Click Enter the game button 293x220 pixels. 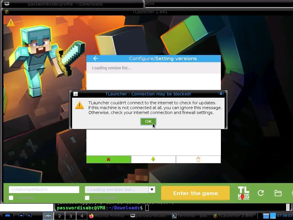(195, 193)
